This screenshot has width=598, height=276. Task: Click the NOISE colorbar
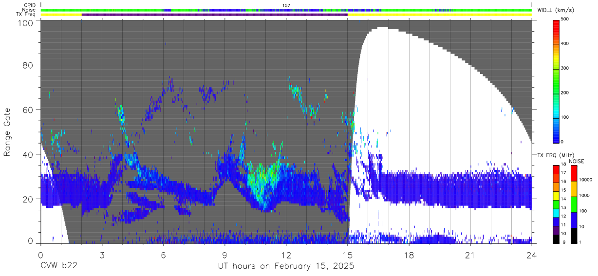[x=574, y=204]
